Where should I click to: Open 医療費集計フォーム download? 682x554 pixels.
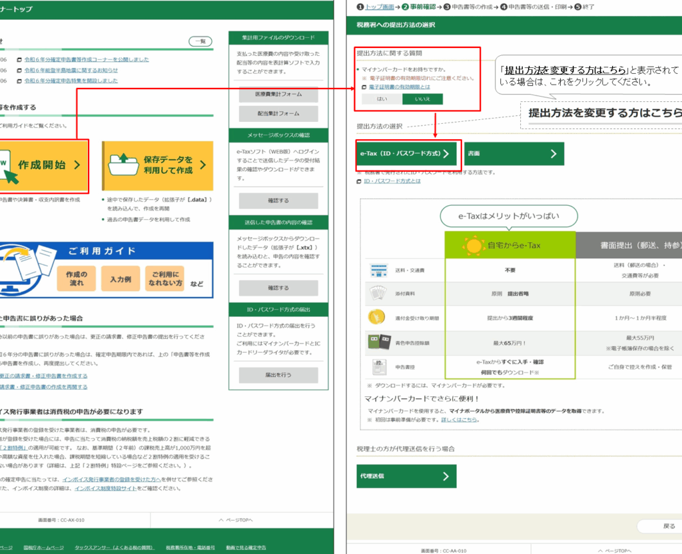point(278,95)
